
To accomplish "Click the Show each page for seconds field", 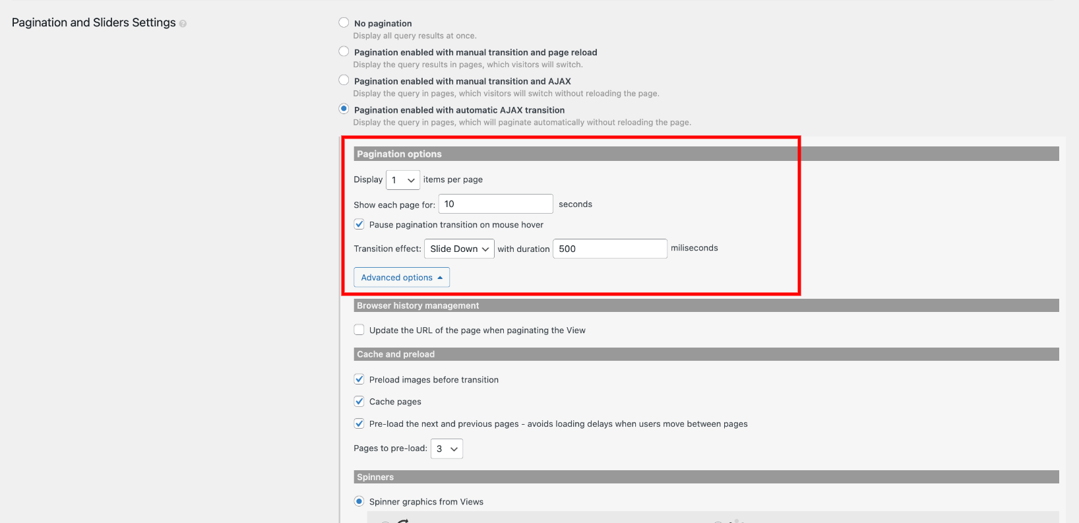I will (x=495, y=204).
